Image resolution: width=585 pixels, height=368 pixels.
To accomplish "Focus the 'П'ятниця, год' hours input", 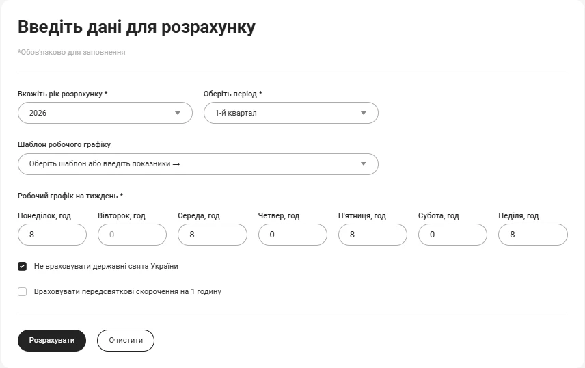I will [372, 235].
